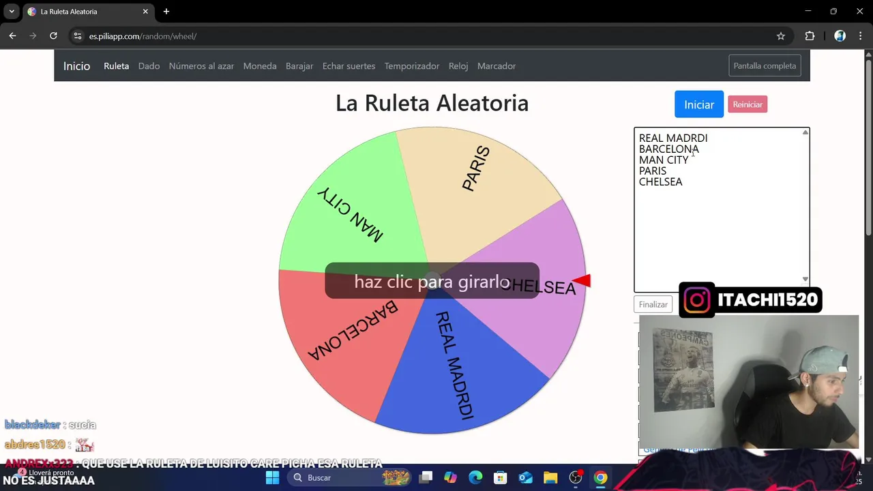
Task: Click the taskbar Buscar search box
Action: (x=349, y=477)
